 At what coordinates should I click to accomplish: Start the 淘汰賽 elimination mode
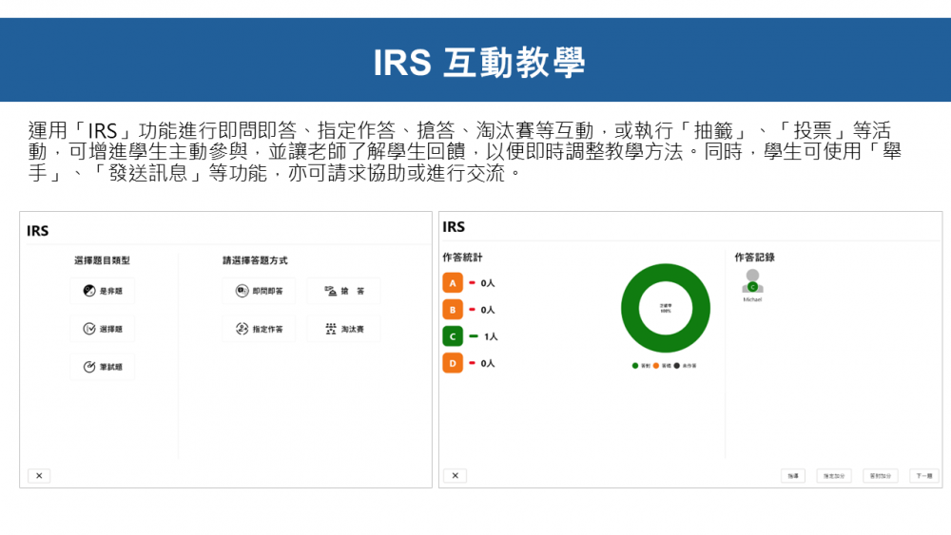pos(343,329)
